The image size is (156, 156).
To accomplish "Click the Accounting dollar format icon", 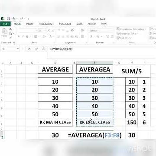I will (91, 37).
